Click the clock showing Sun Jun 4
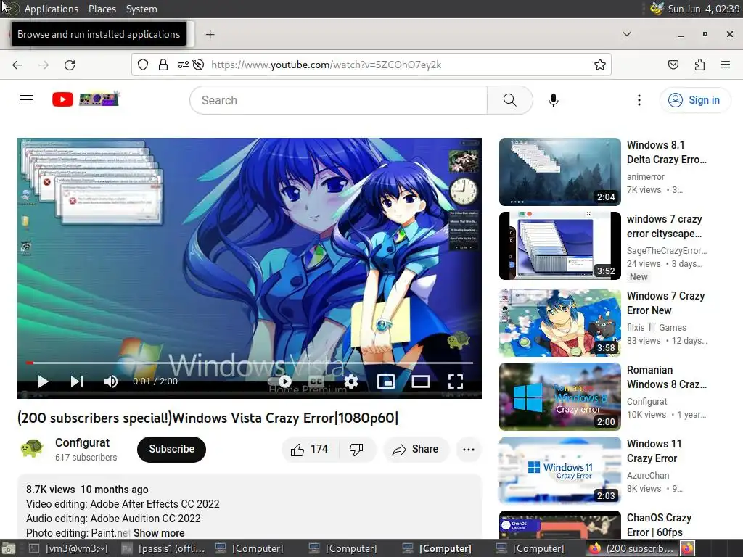The image size is (743, 557). click(704, 9)
